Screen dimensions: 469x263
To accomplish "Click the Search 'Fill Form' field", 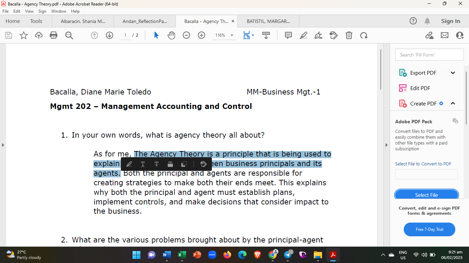I will pos(429,55).
